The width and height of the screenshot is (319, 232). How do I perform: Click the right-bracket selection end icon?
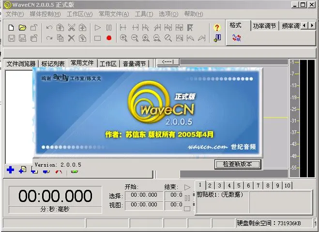pos(135,28)
